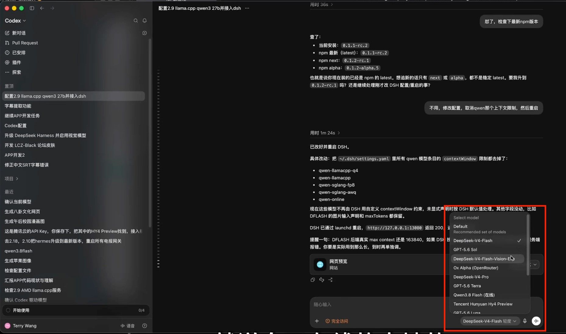Open conversation 字幕提取功能
566x334 pixels.
tap(73, 106)
